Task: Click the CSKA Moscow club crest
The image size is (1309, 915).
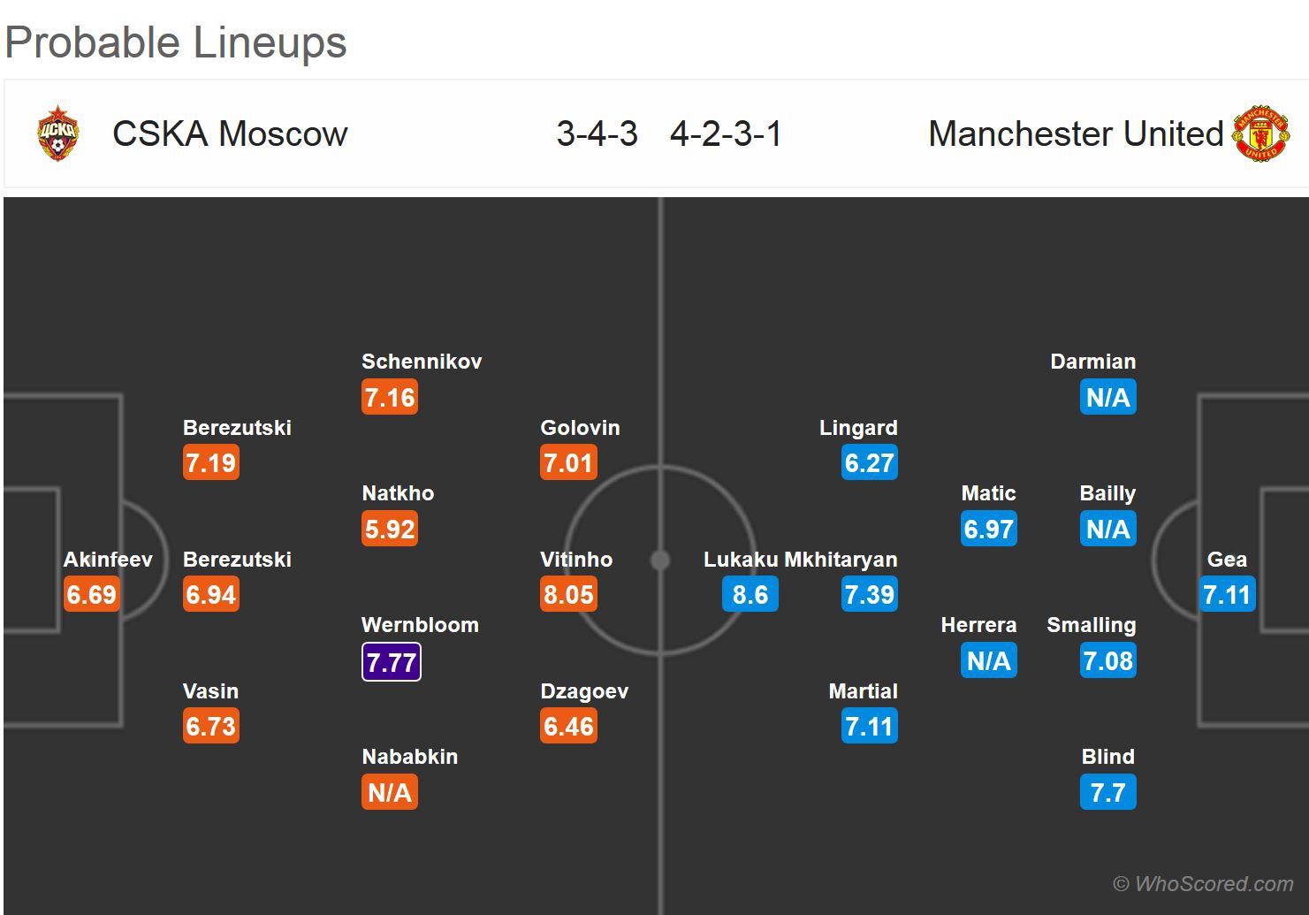Action: 57,133
